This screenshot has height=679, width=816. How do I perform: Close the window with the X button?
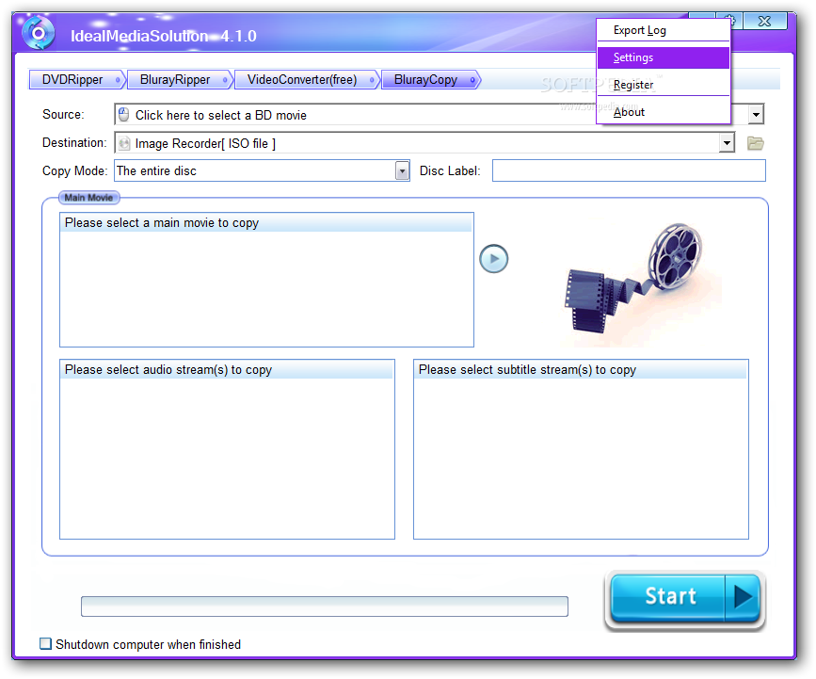[x=764, y=21]
